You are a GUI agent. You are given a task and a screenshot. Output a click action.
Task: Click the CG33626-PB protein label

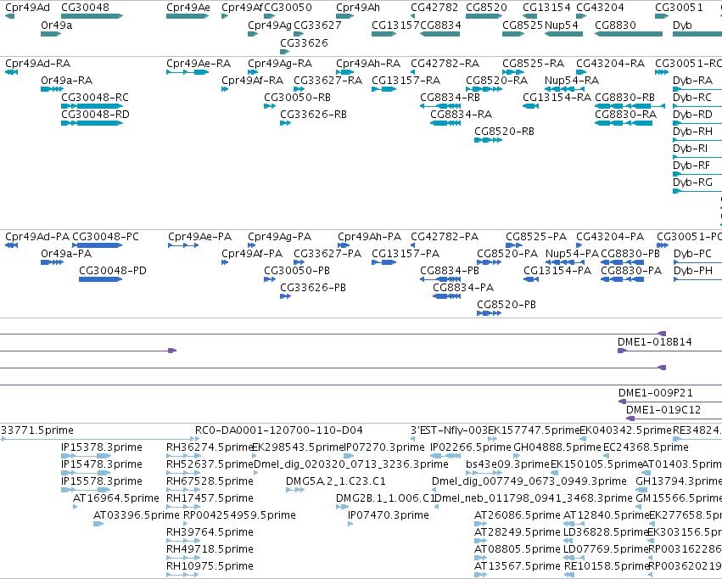coord(313,288)
